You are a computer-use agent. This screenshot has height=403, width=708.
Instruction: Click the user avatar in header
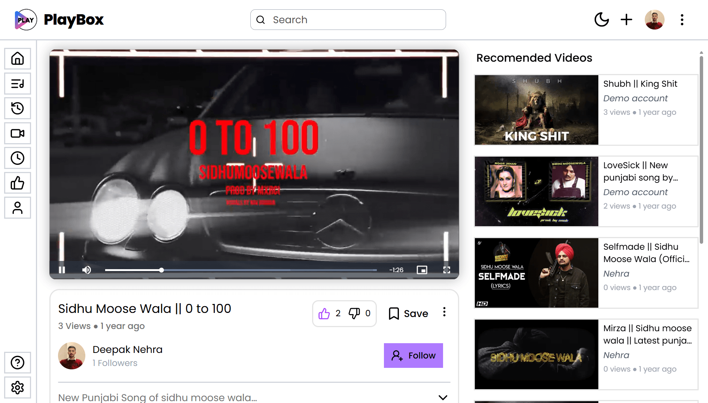(654, 20)
